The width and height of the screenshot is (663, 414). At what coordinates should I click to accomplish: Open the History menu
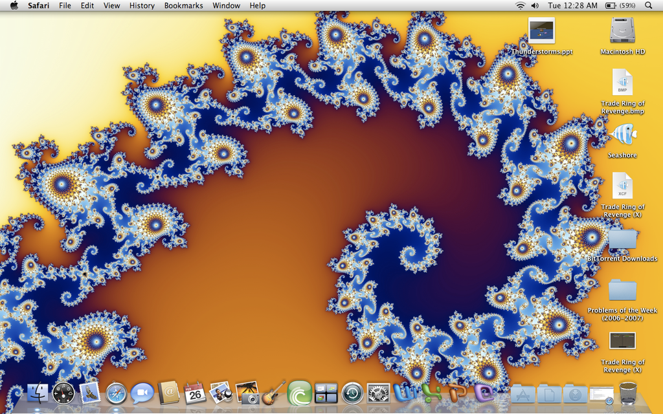(142, 5)
